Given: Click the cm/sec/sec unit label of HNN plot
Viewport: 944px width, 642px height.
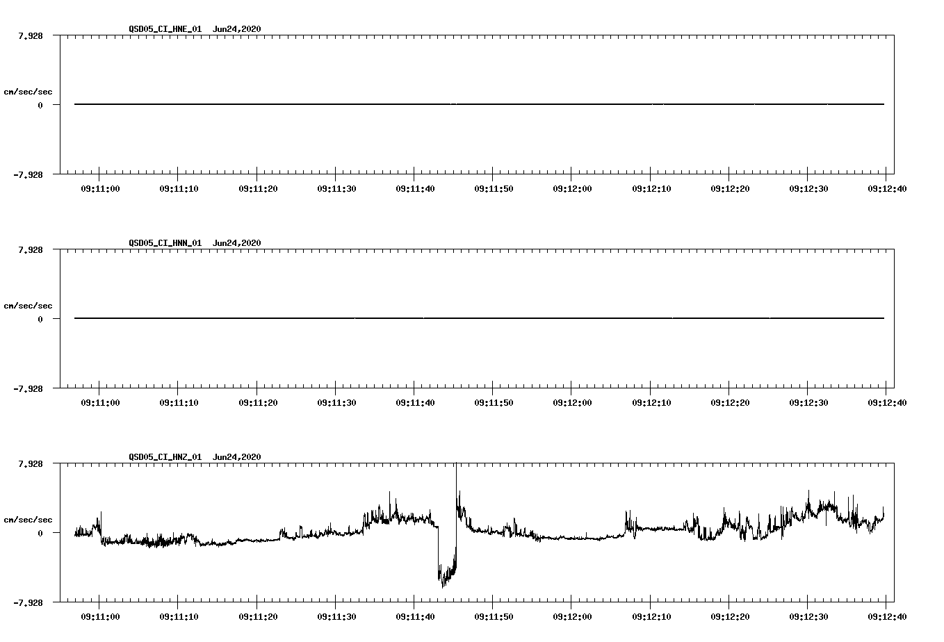Looking at the screenshot, I should (x=28, y=306).
